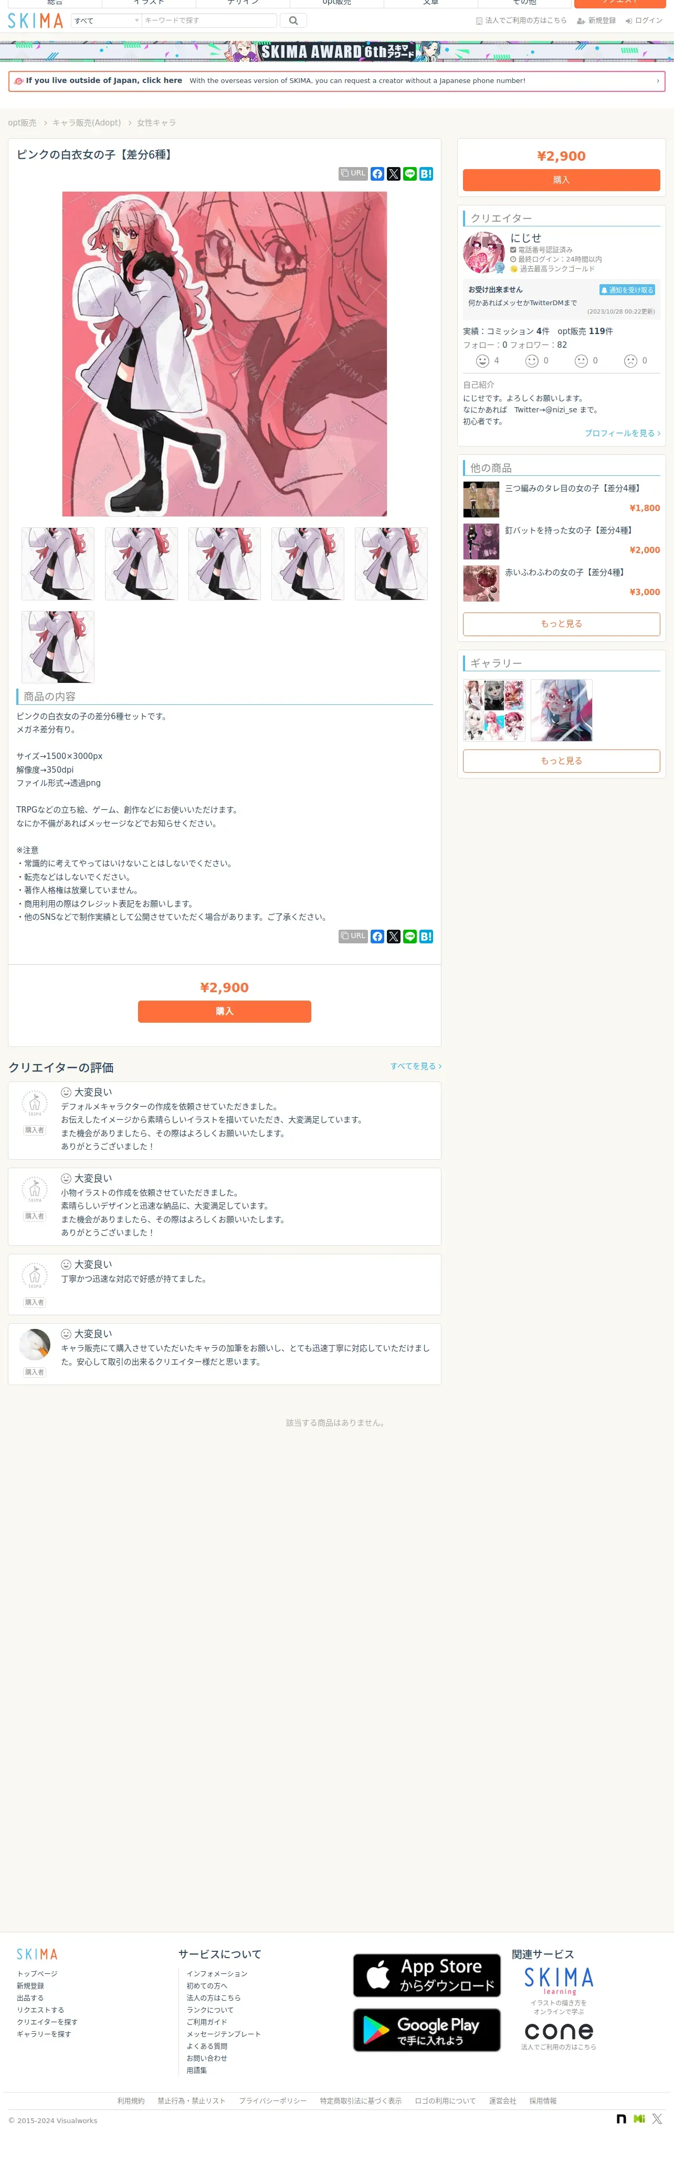Open 釘バットを持った女の子 product thumbnail
The image size is (674, 2163).
coord(481,542)
